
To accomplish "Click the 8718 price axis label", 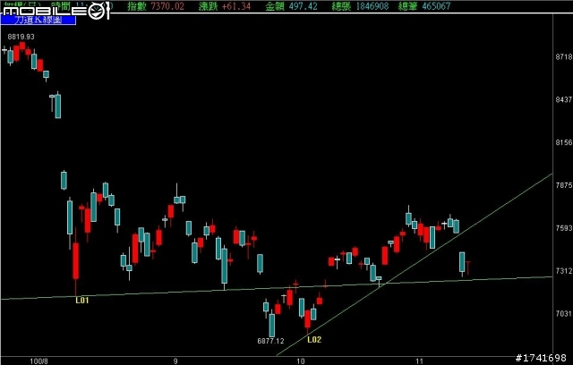I will (x=564, y=57).
